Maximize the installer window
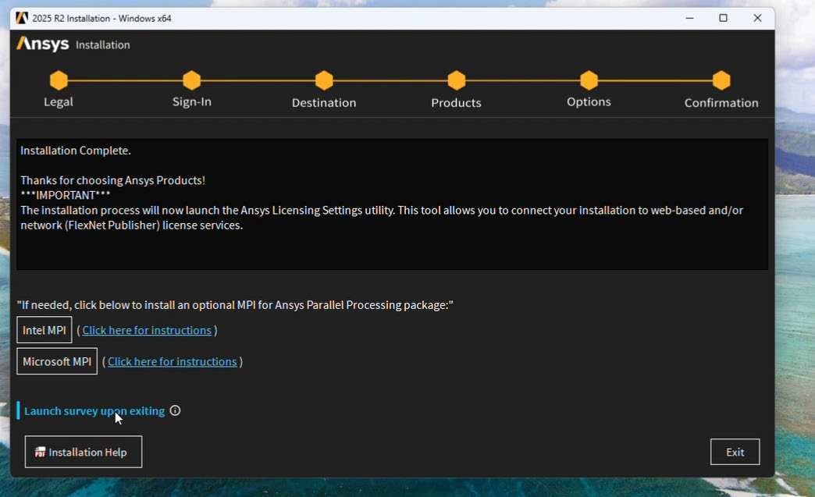 tap(723, 18)
